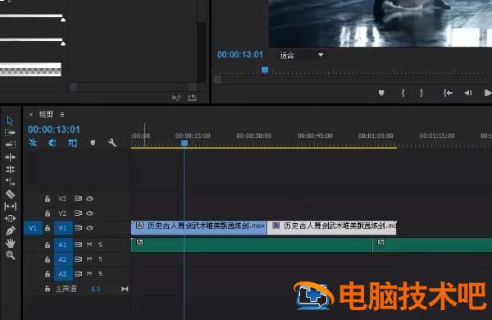Open the 适合 zoom level dropdown
This screenshot has width=492, height=320.
coord(321,55)
